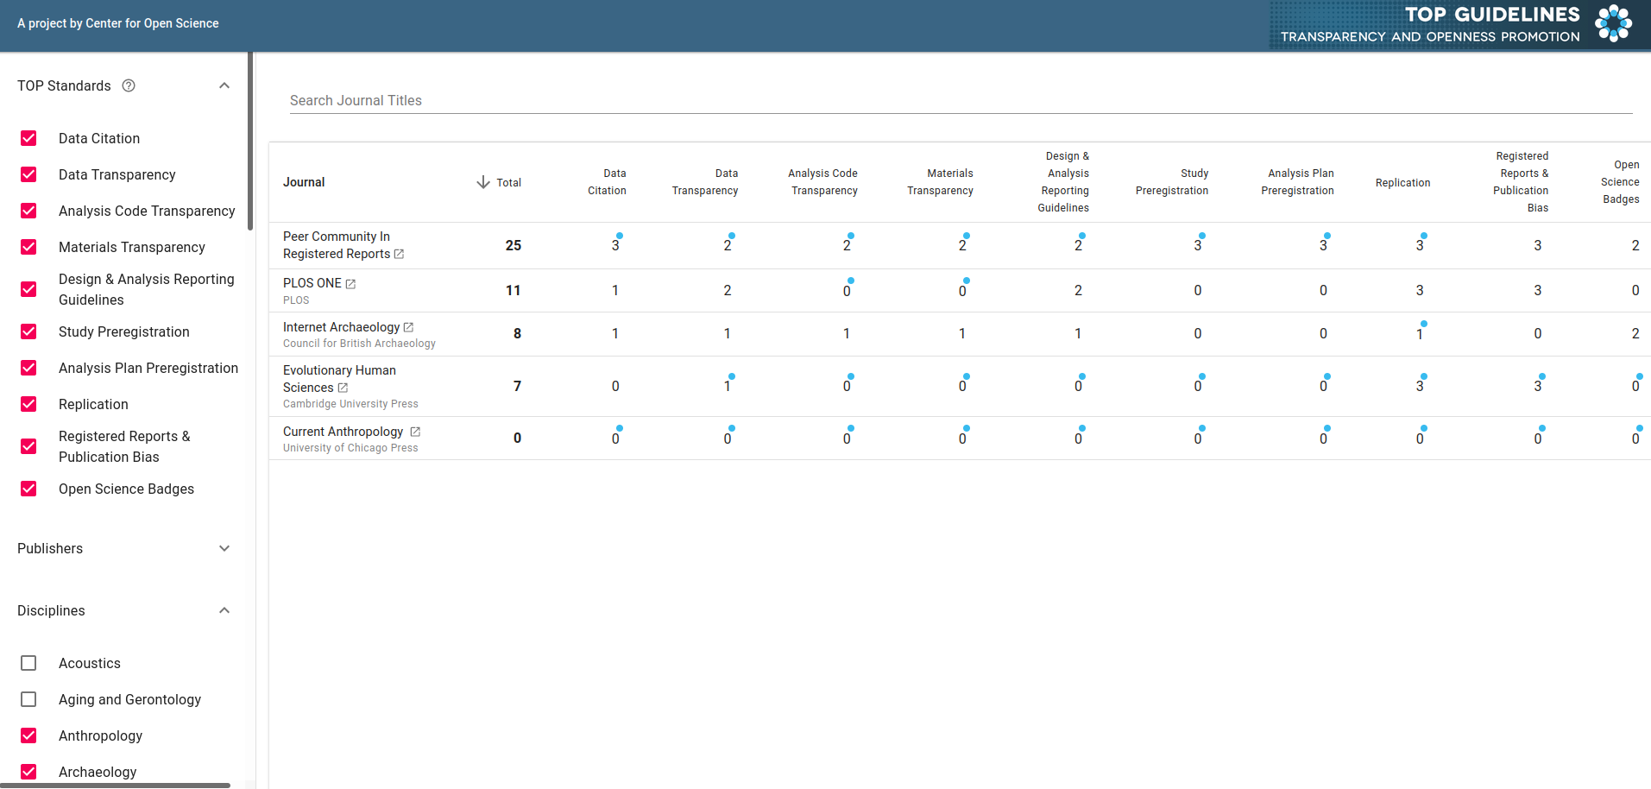Image resolution: width=1651 pixels, height=789 pixels.
Task: Click Evolutionary Human Sciences Data Transparency score 1
Action: 728,386
